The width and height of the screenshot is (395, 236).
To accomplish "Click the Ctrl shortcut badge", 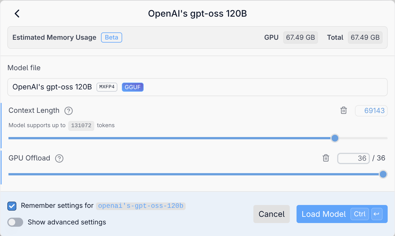I will click(359, 214).
